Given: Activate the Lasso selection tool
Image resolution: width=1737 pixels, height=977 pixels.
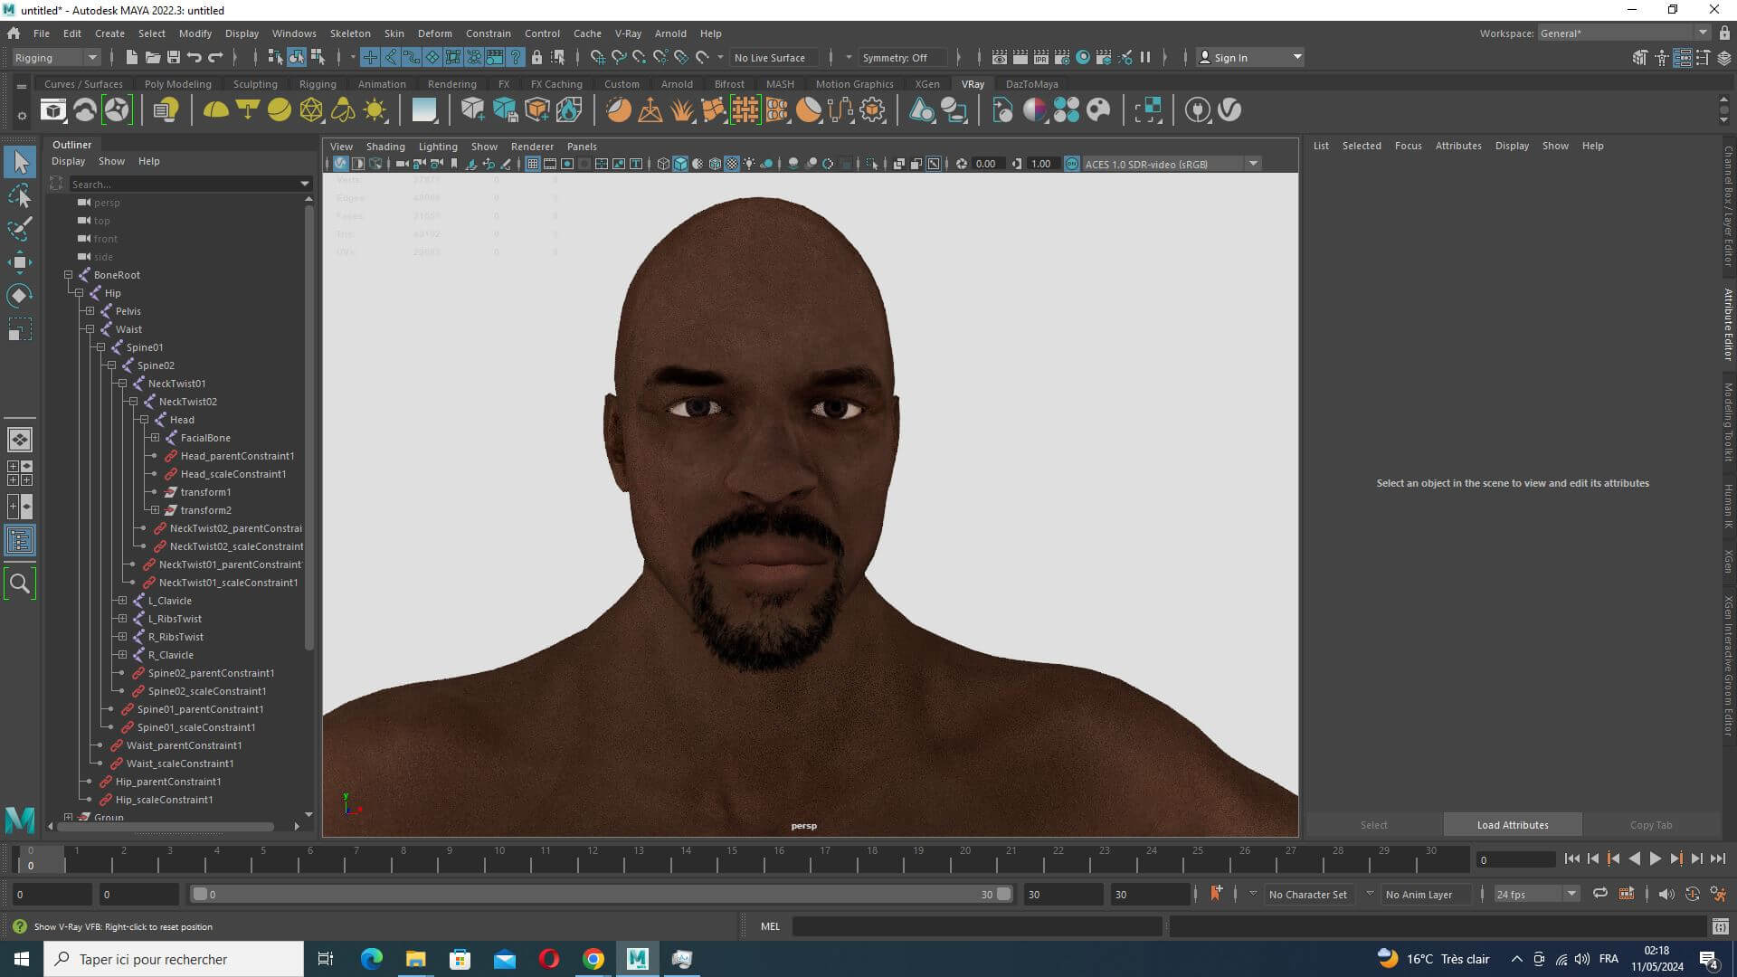Looking at the screenshot, I should point(20,195).
